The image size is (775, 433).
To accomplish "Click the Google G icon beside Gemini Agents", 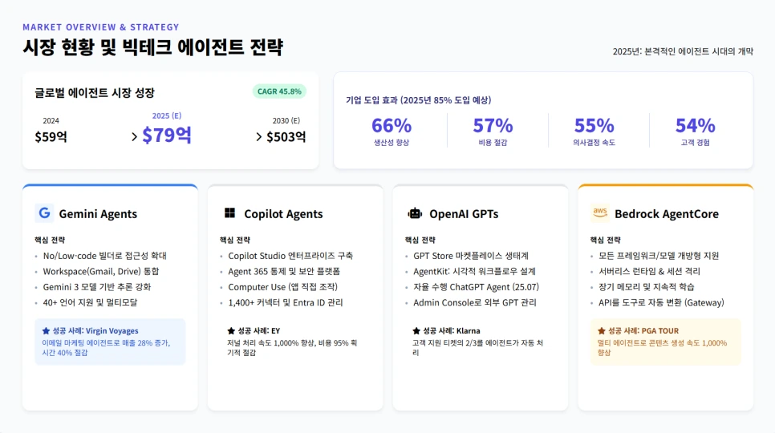I will 44,213.
